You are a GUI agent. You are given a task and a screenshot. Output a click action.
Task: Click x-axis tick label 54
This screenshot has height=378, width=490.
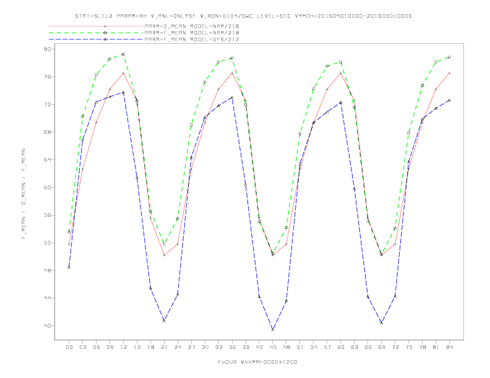point(314,347)
